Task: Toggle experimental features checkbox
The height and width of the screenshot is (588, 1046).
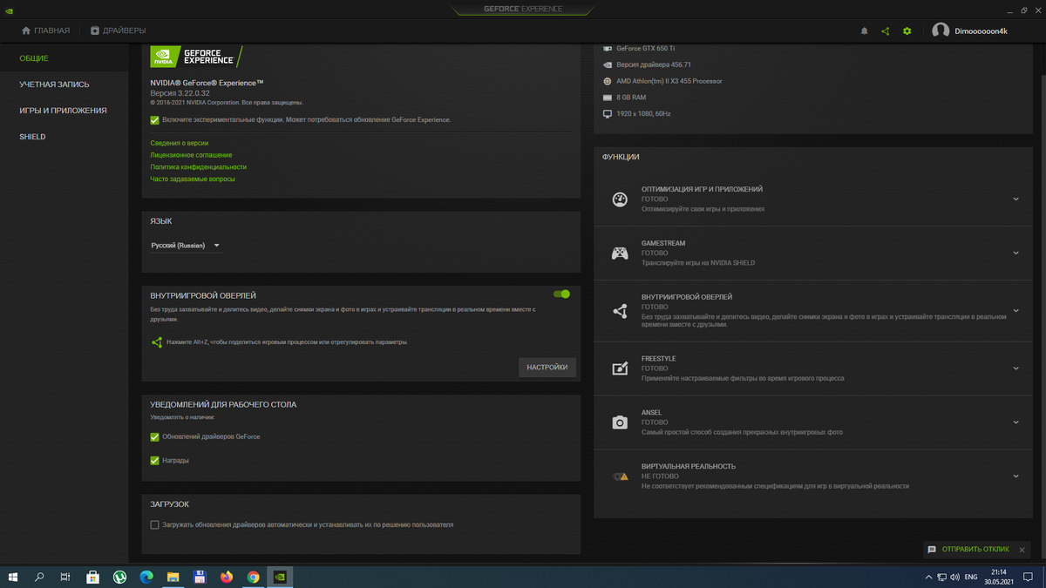Action: [x=154, y=119]
